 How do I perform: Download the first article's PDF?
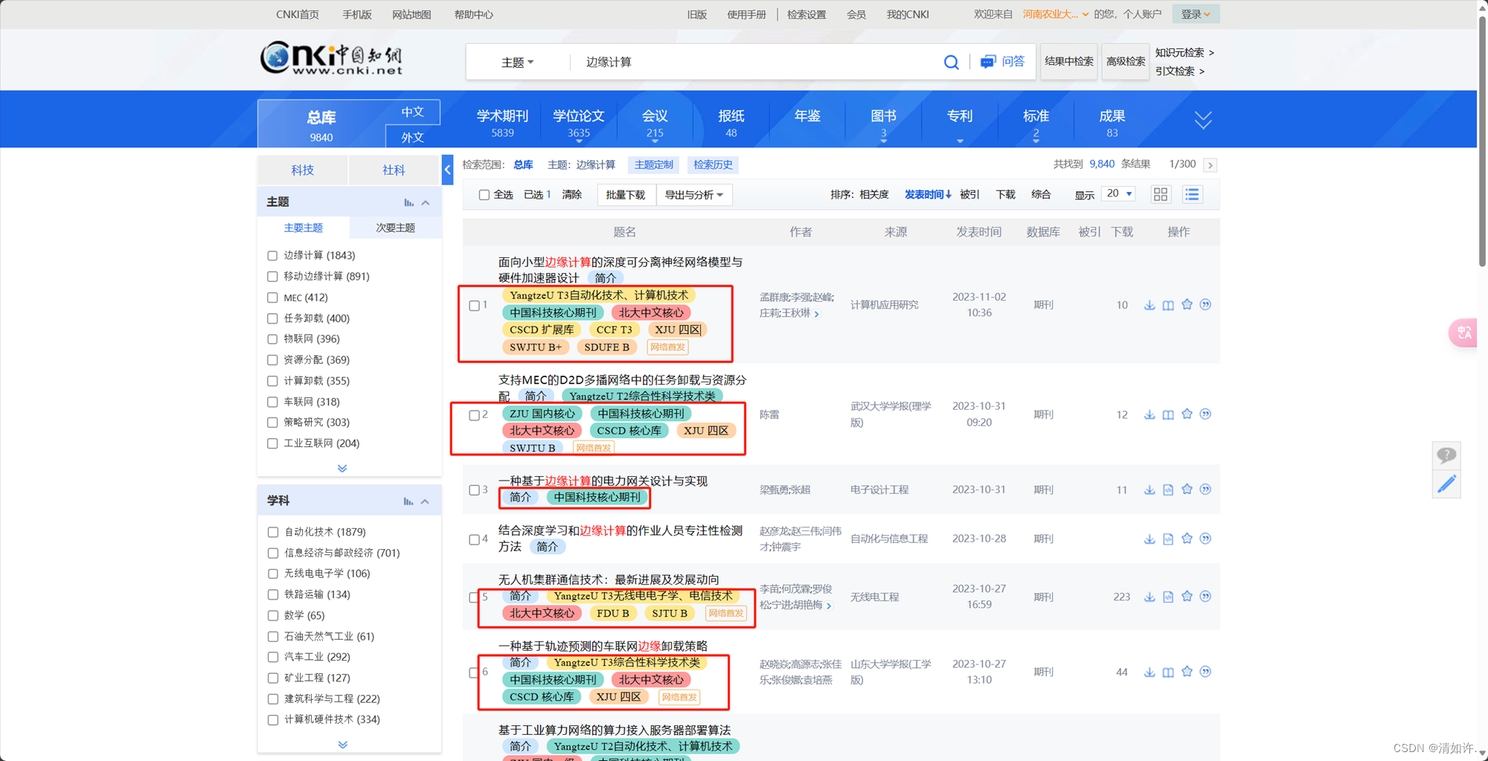click(1149, 304)
